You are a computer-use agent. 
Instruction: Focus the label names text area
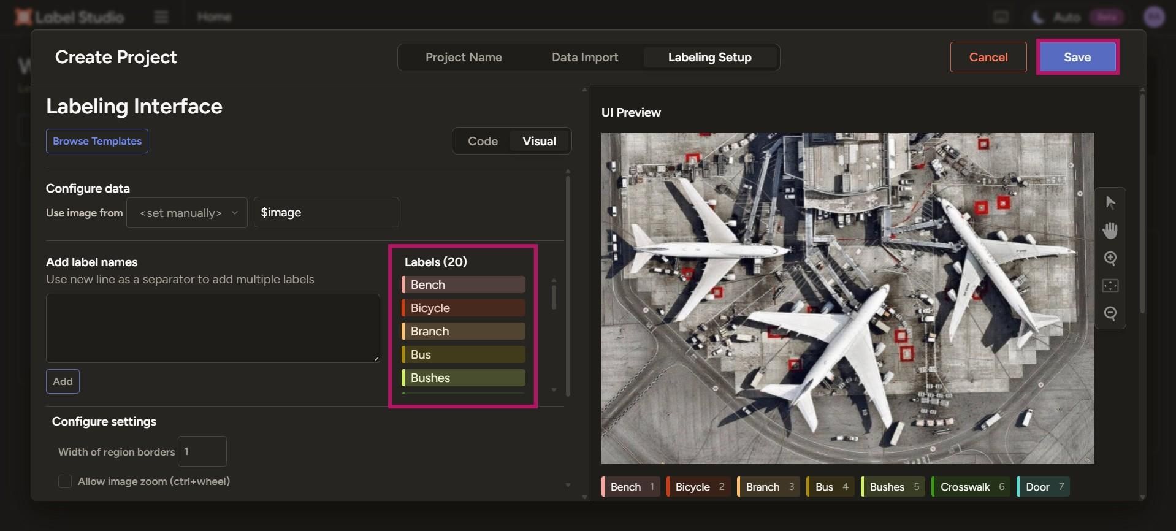213,328
